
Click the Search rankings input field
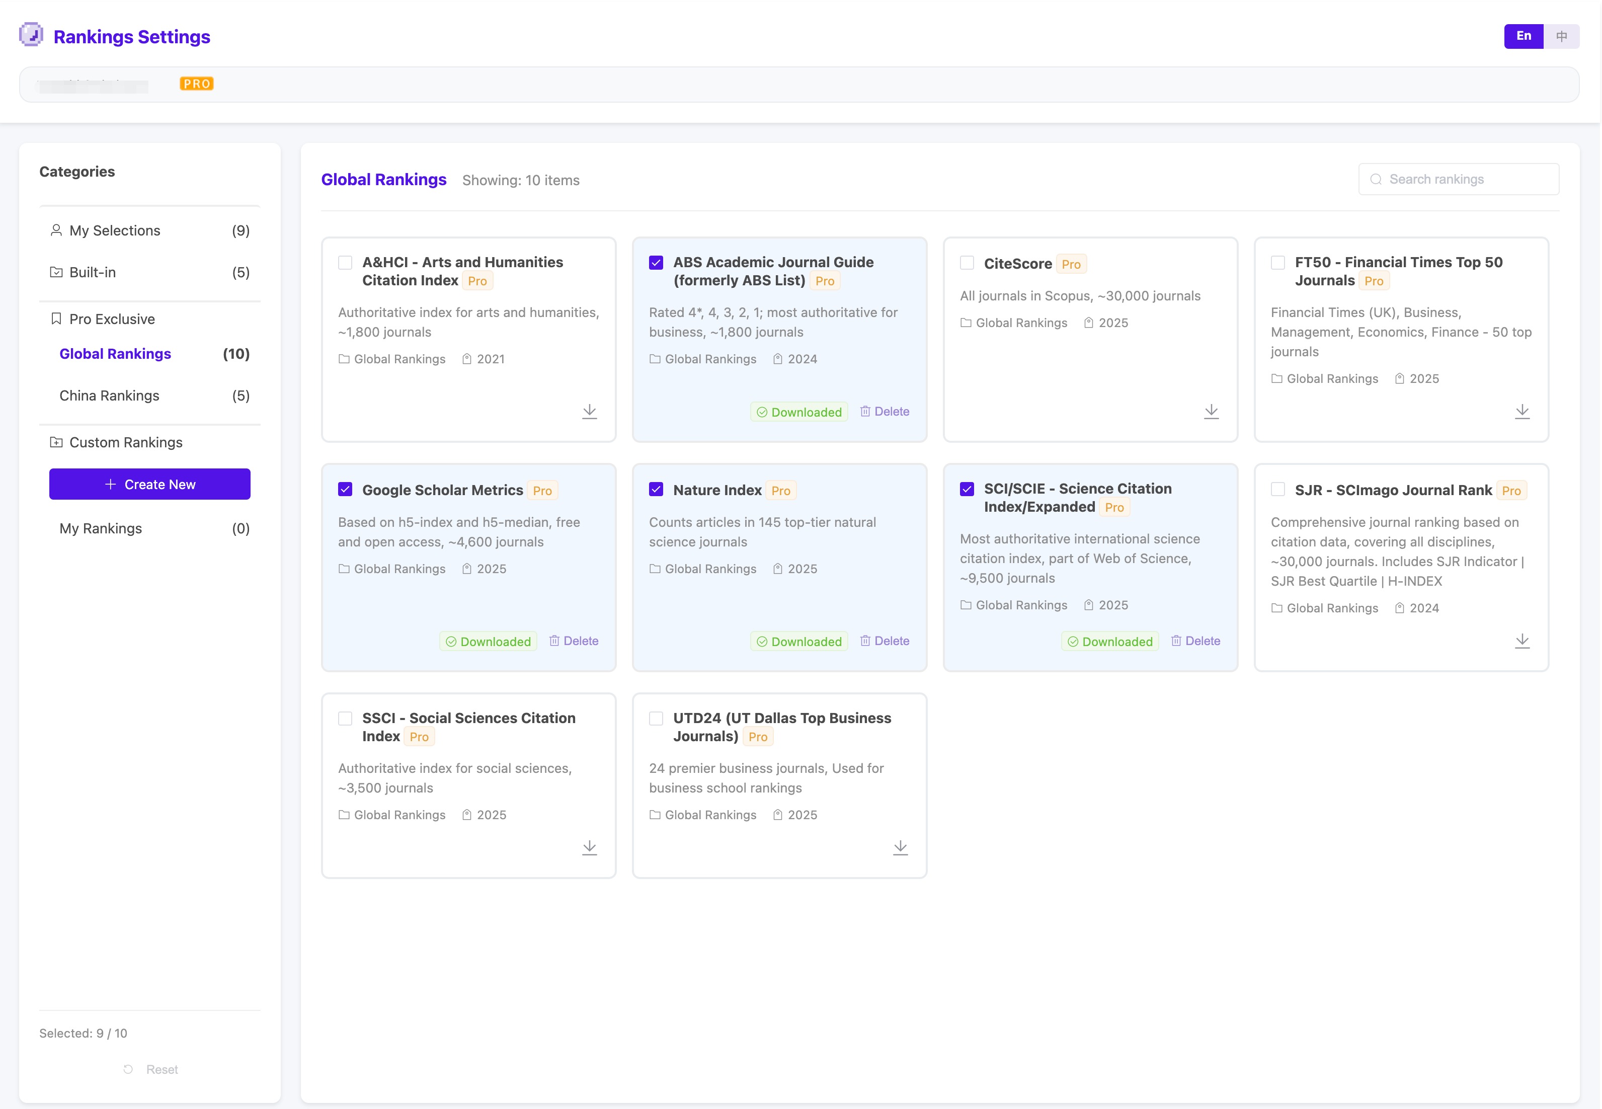(x=1466, y=179)
